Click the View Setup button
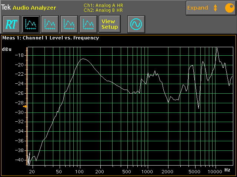 (110, 24)
